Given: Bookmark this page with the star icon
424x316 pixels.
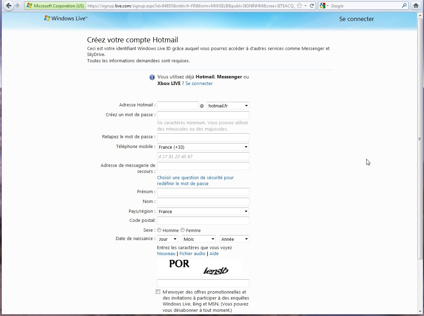Looking at the screenshot, I should click(299, 6).
